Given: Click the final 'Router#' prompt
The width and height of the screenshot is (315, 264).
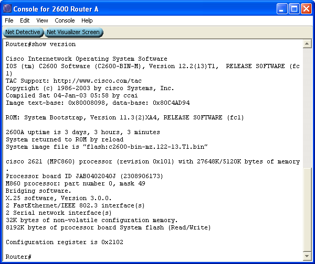Looking at the screenshot, I should point(18,257).
